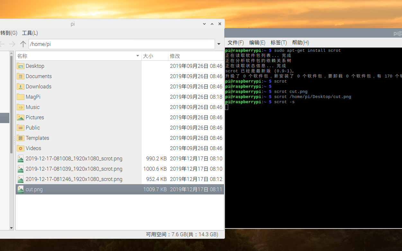
Task: Select the MagPi folder name
Action: [x=33, y=97]
